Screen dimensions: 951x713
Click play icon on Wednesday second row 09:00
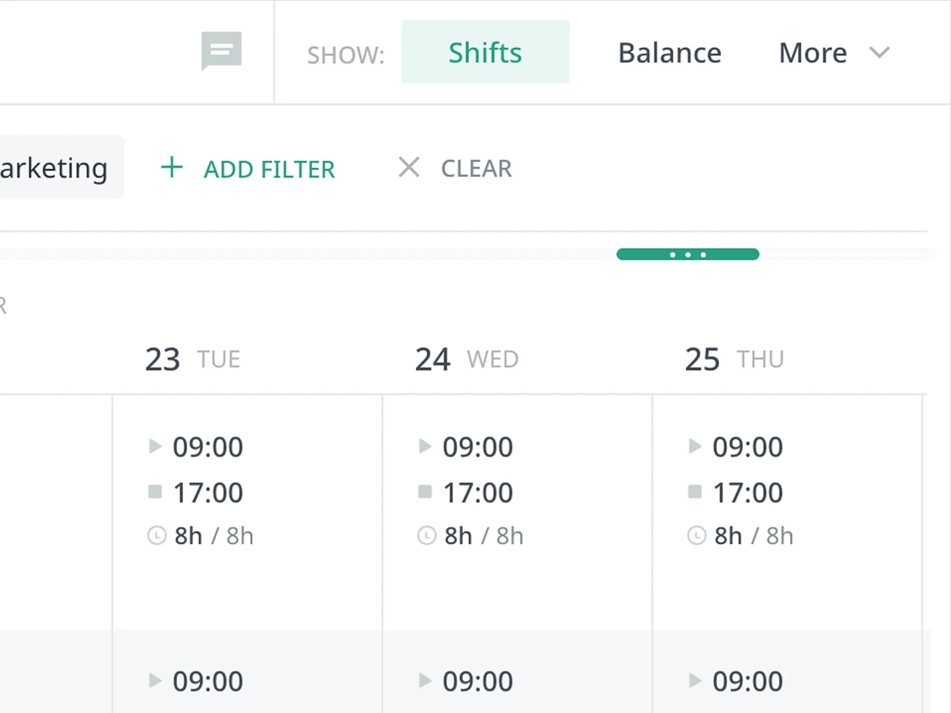[x=424, y=680]
